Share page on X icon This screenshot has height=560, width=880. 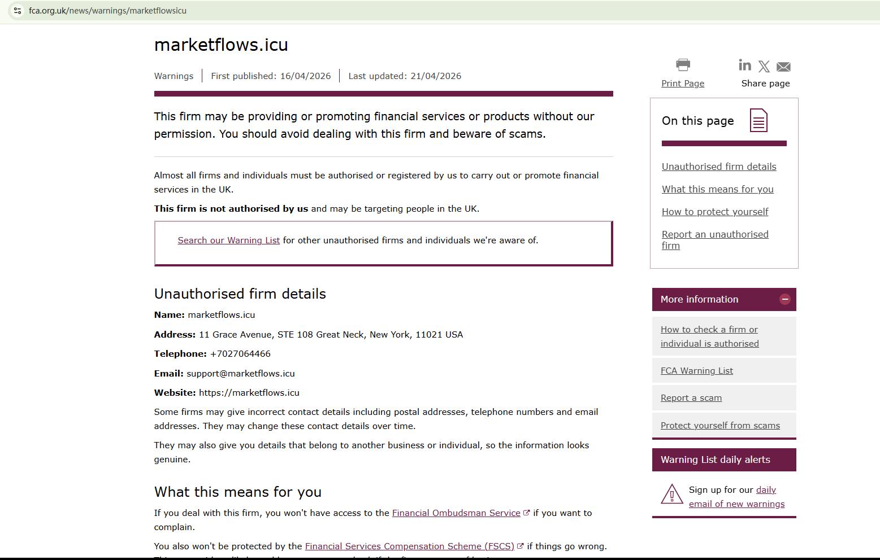click(x=764, y=67)
